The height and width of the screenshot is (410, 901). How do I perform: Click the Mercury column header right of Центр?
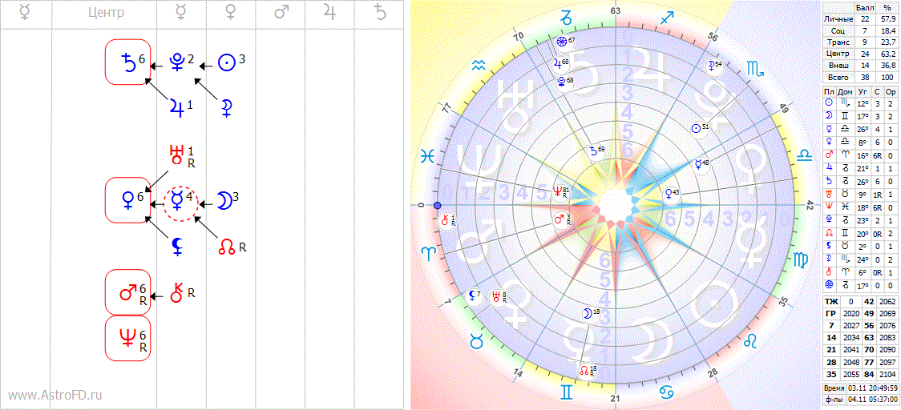pos(182,13)
